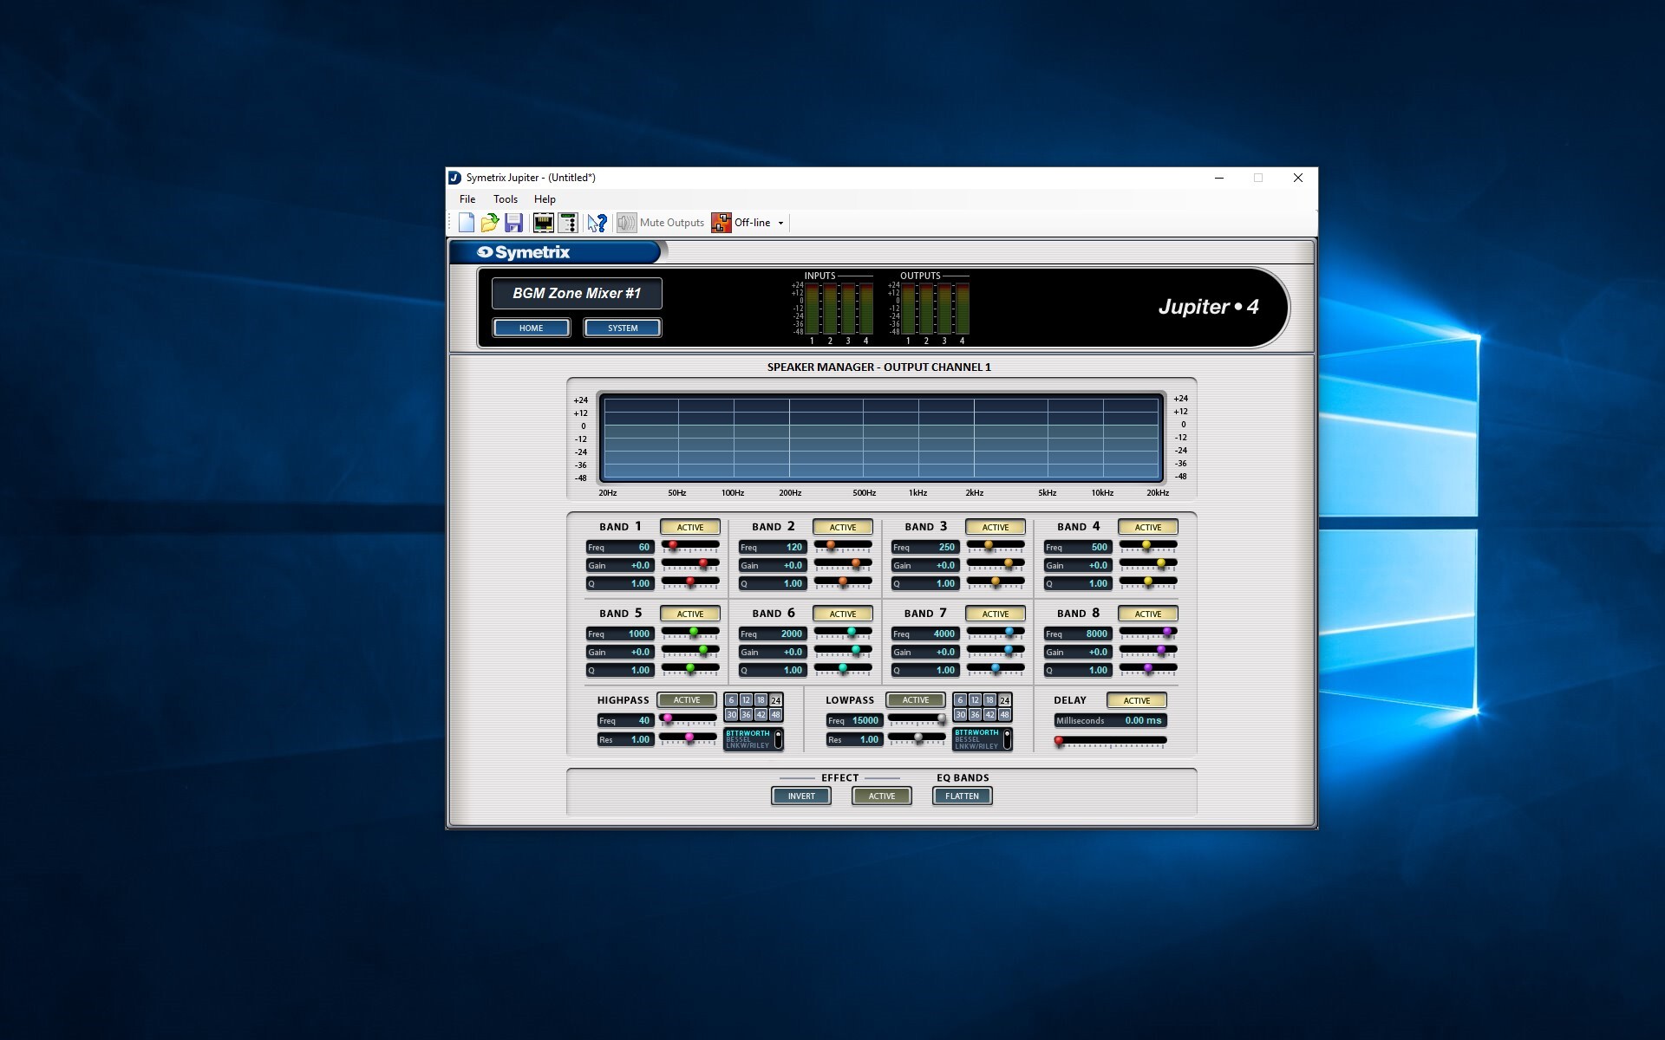Expand the Off-line dropdown arrow
Viewport: 1665px width, 1040px height.
tap(780, 224)
